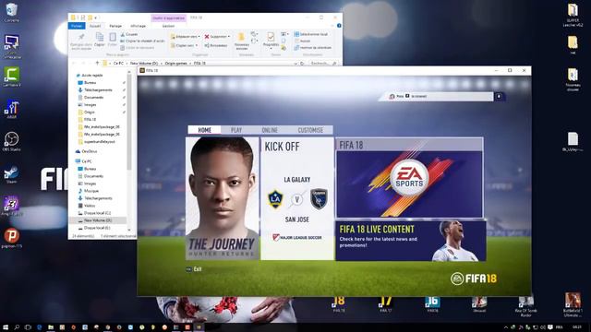Open the Fichier tab in Explorer
The width and height of the screenshot is (591, 332).
coord(77,26)
